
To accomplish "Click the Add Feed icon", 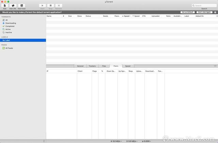I will click(22, 5).
